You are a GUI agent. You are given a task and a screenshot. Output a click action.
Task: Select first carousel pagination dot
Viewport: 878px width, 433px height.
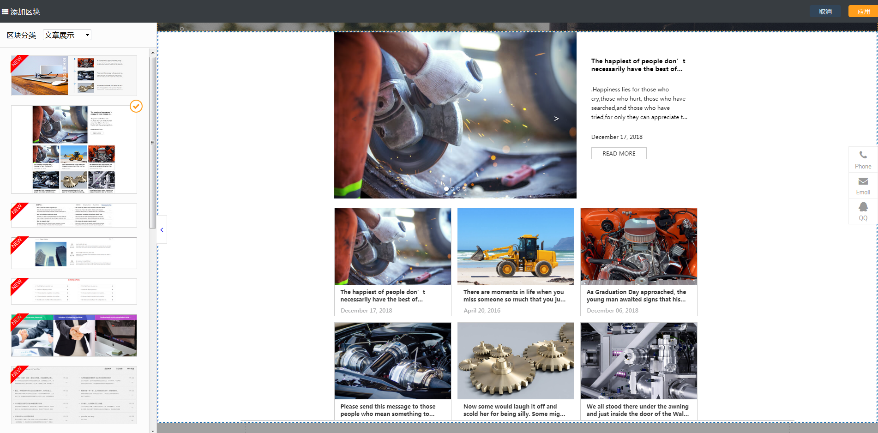tap(446, 189)
